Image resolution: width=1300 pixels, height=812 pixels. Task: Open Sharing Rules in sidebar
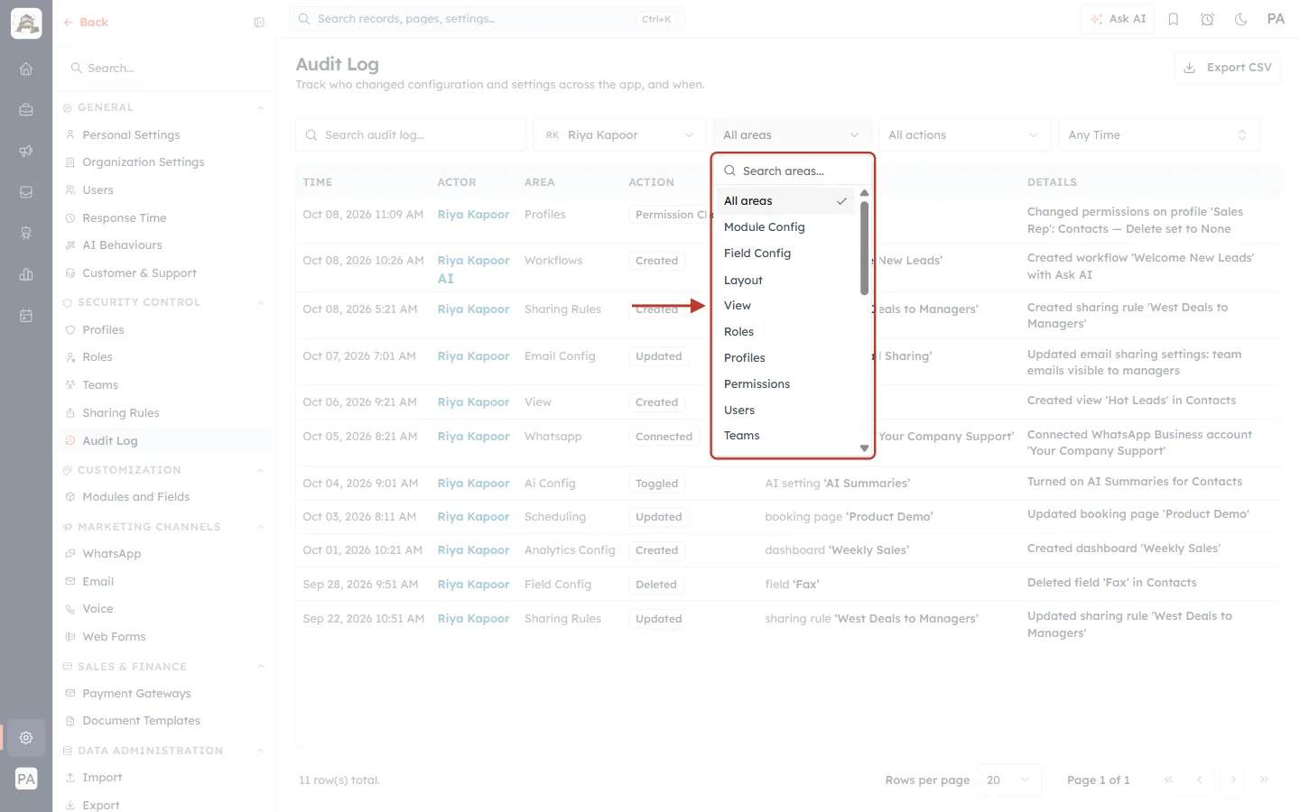coord(121,413)
